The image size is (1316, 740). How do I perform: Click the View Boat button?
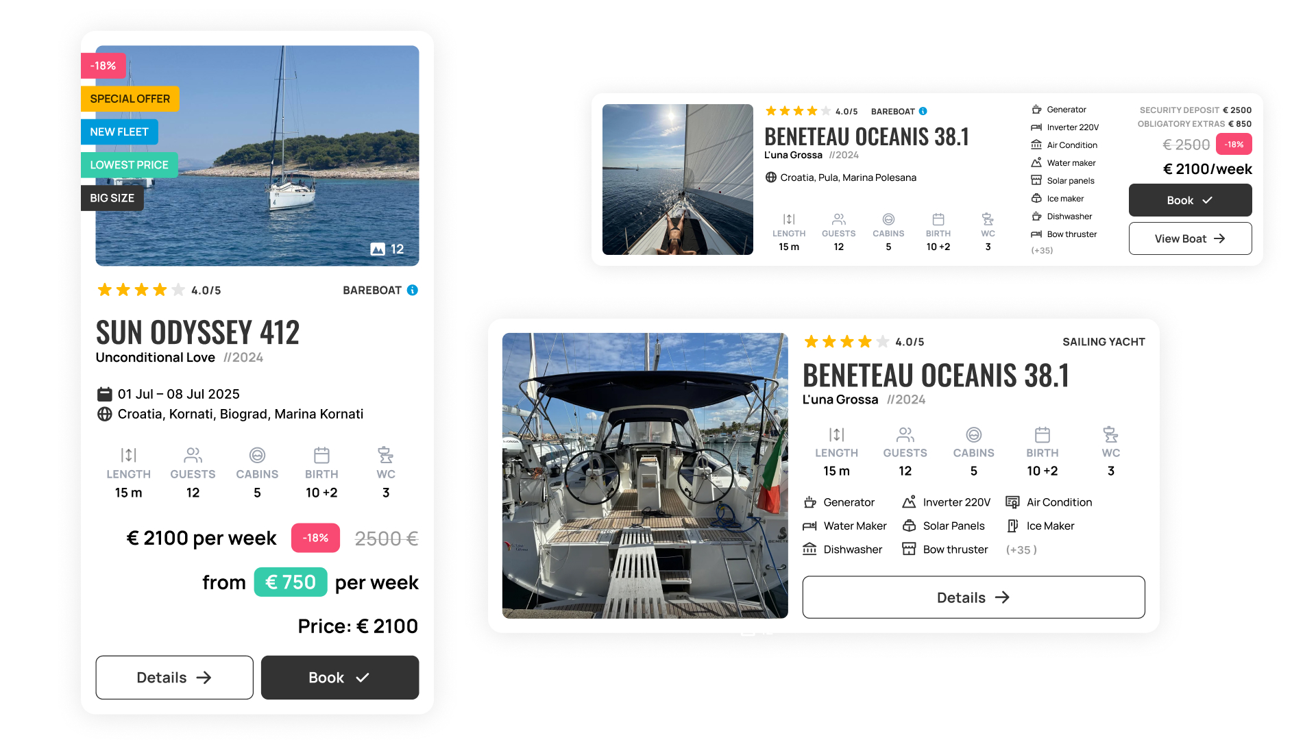pyautogui.click(x=1190, y=238)
